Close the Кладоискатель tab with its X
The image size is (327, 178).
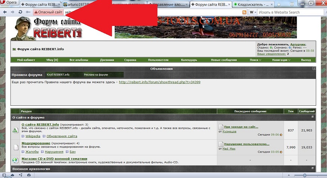272,4
